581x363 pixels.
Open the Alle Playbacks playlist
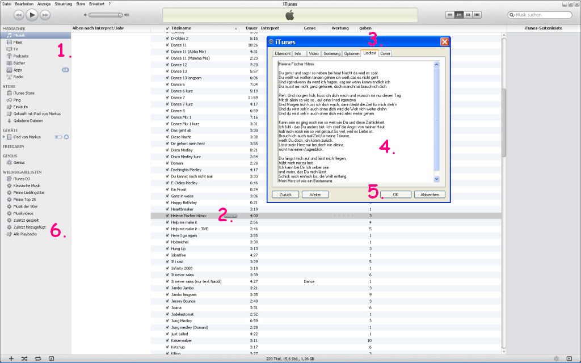[25, 234]
